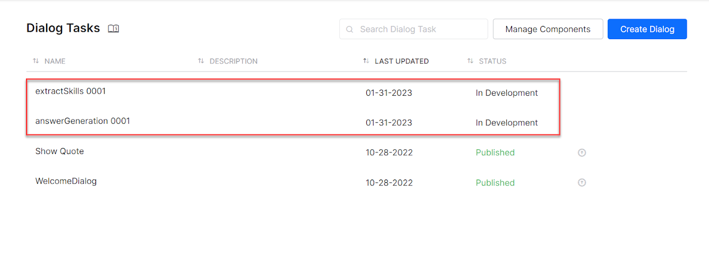Open the WelcomeDialog task
The image size is (709, 269).
[66, 181]
